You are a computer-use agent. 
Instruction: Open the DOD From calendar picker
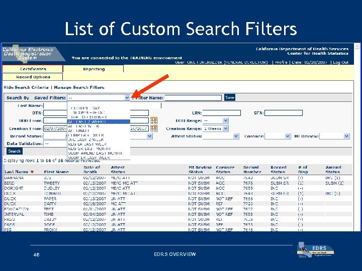154,120
